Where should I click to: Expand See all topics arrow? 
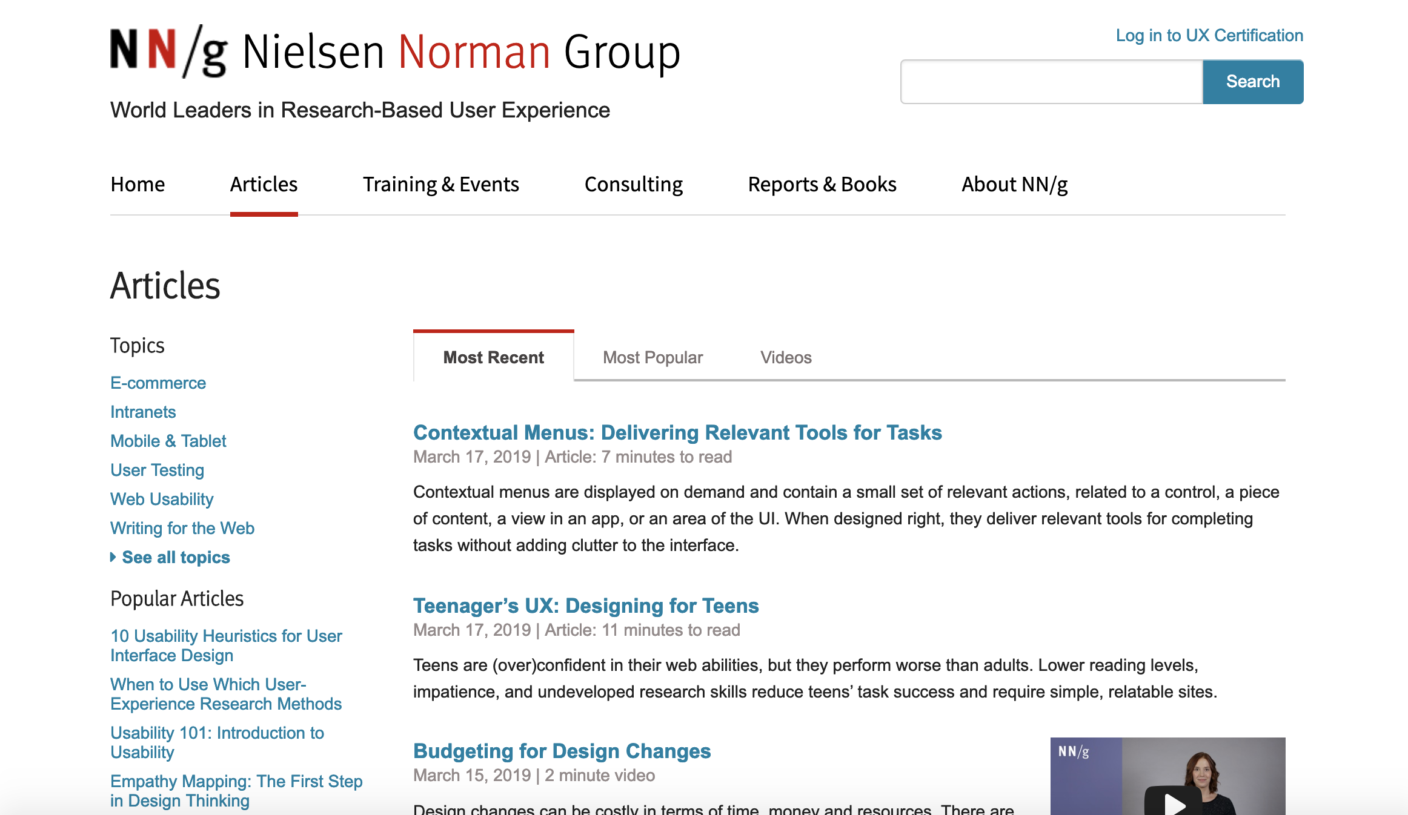113,557
